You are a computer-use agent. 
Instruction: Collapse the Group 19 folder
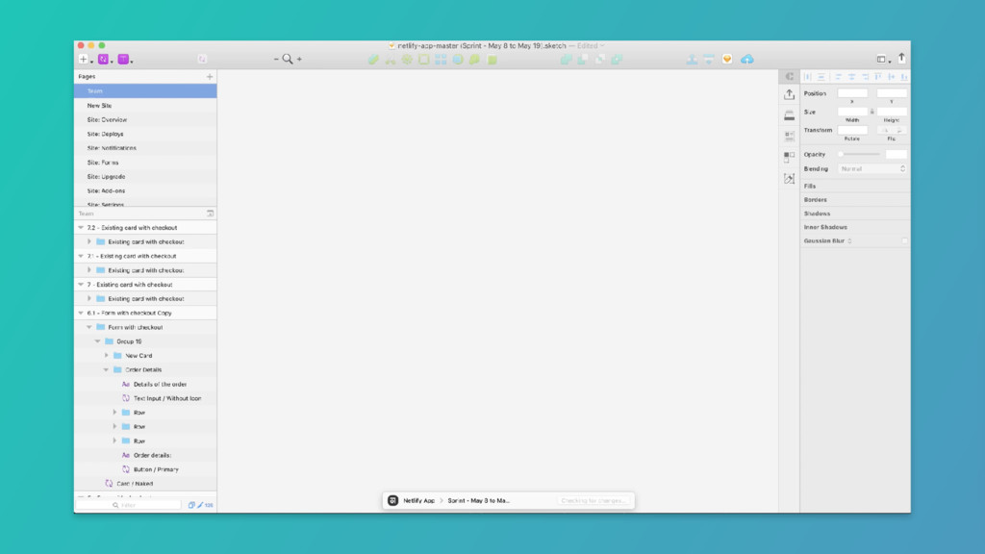tap(98, 341)
